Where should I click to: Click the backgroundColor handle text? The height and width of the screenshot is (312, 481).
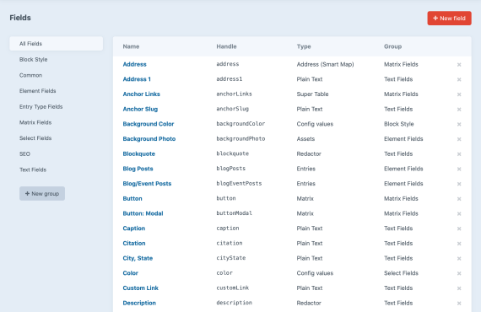pos(240,124)
